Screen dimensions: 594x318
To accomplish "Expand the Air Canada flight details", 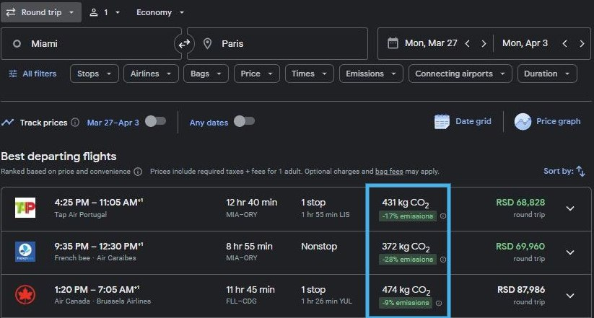I will (570, 296).
